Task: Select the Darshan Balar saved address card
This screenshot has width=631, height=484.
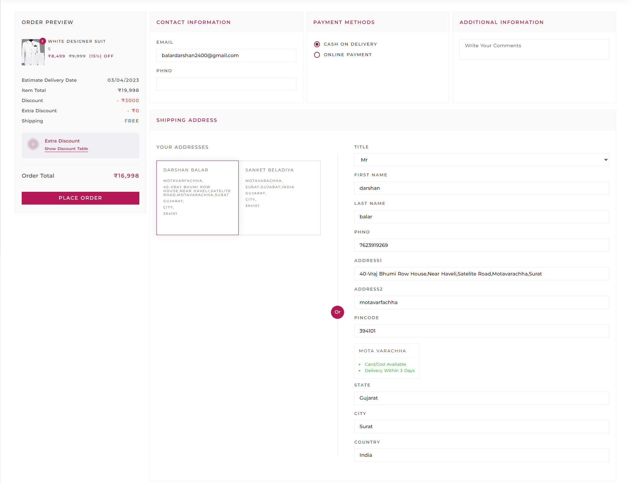Action: [198, 198]
